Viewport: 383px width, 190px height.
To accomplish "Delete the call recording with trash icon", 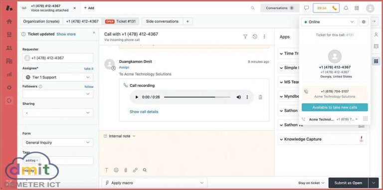I will coord(260,97).
